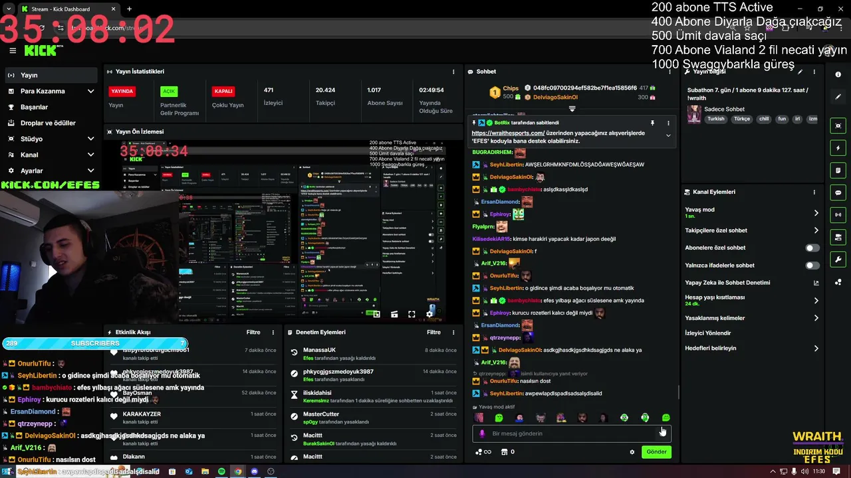Toggle the wrench panel icon in right toolbar
851x478 pixels.
[x=838, y=260]
